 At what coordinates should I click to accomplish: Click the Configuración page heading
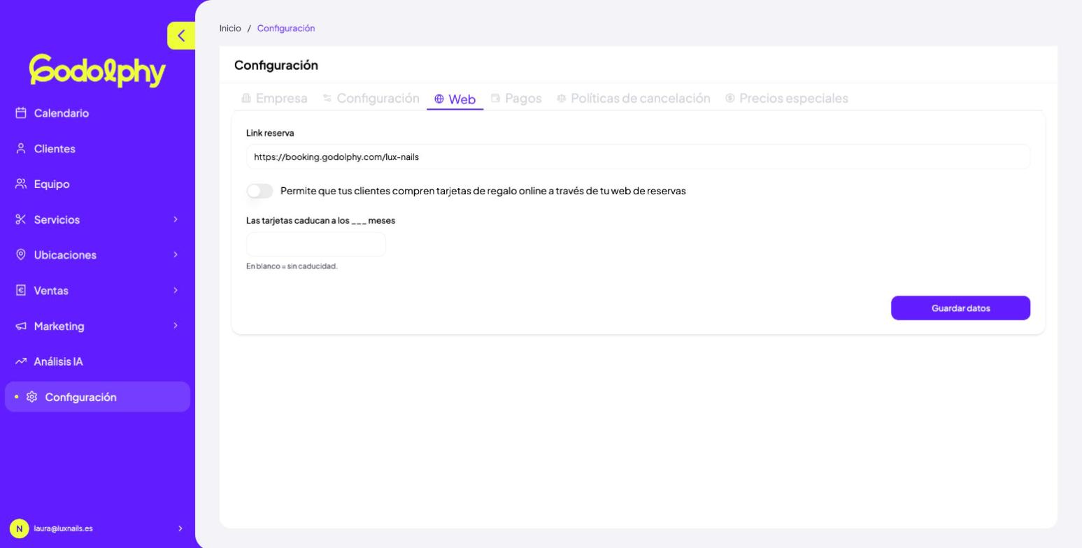276,66
